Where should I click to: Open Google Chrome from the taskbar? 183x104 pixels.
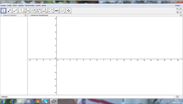[x=37, y=101]
